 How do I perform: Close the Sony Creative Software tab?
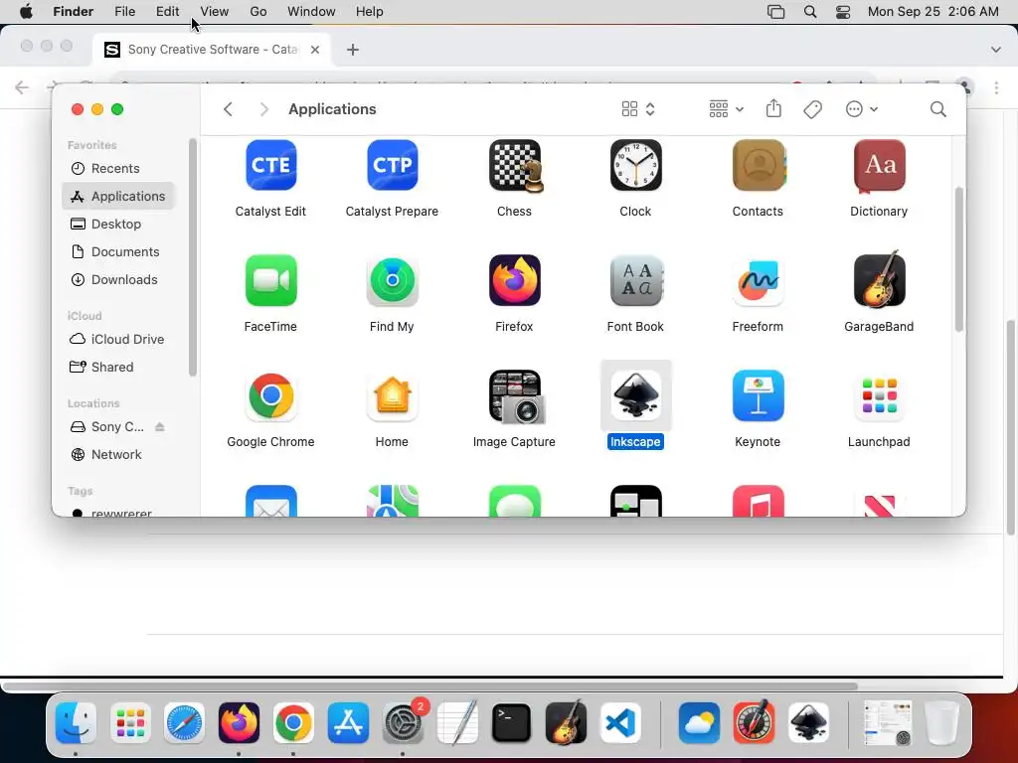coord(315,50)
